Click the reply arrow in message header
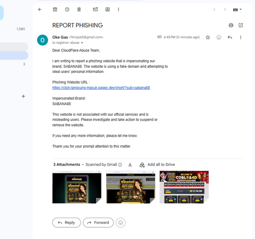 (x=230, y=37)
